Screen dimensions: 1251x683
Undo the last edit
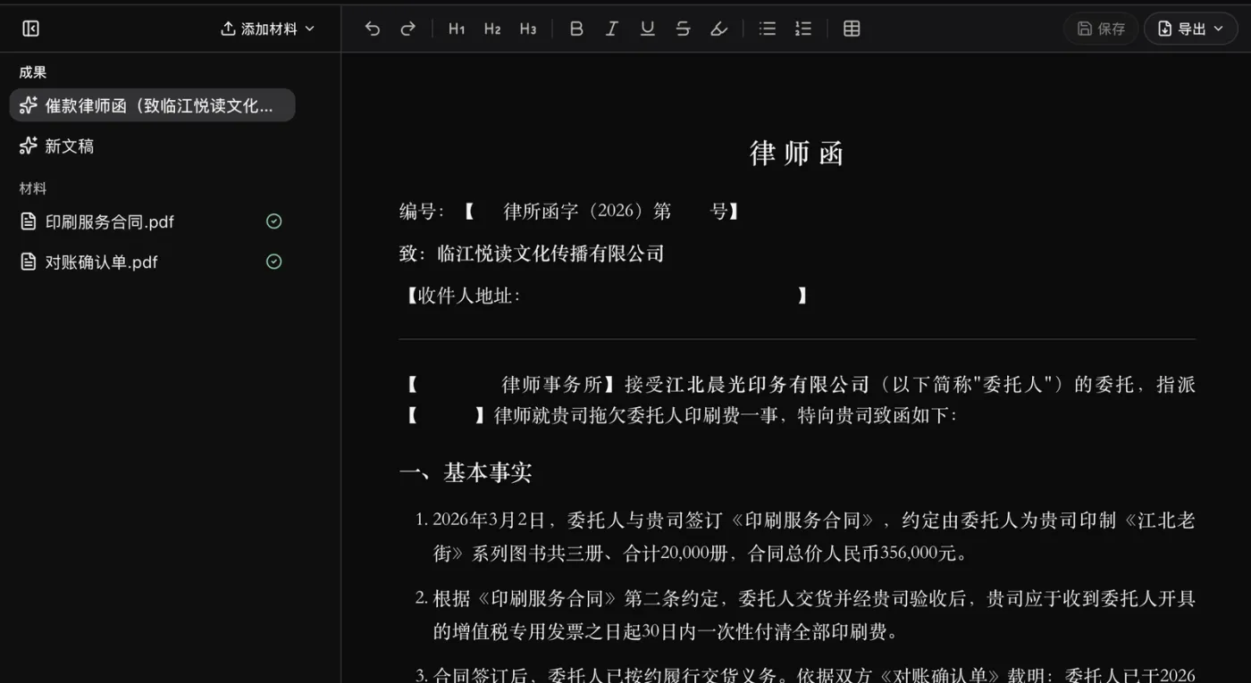373,29
